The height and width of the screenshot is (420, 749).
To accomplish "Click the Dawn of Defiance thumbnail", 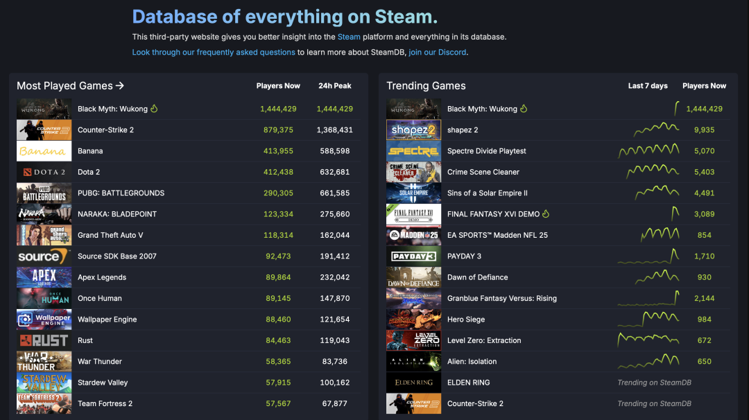I will tap(413, 277).
